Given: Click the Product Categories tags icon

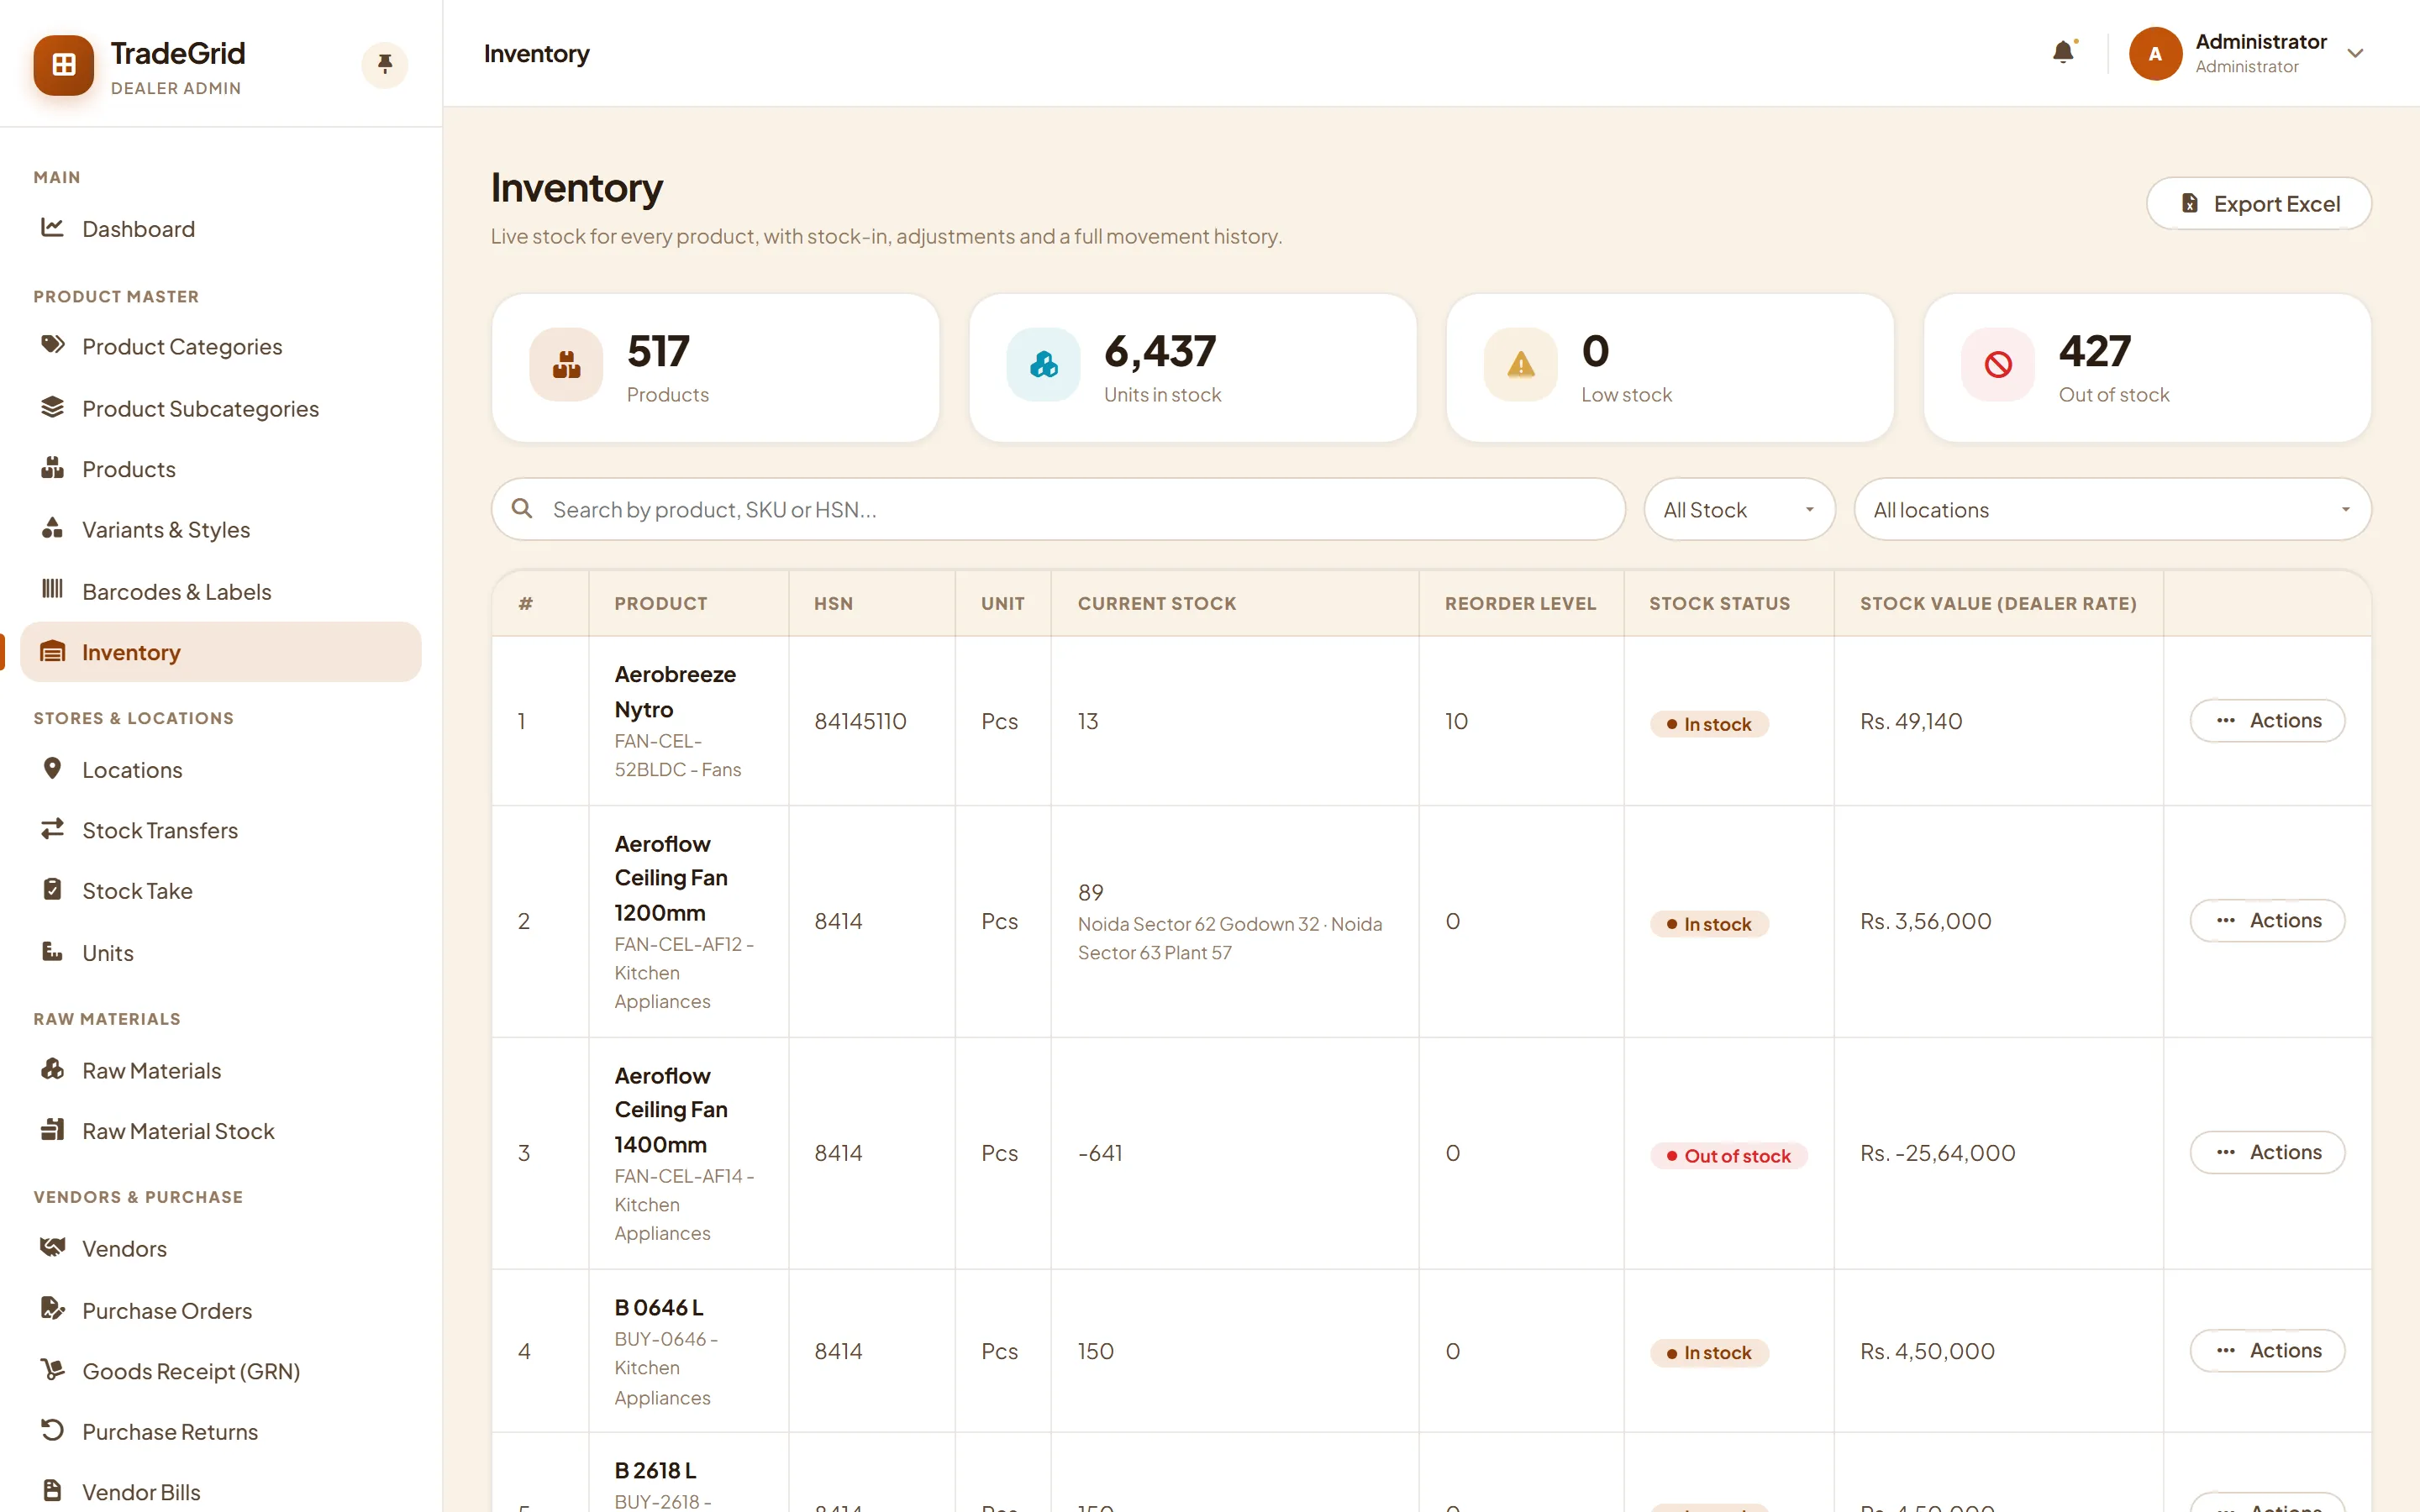Looking at the screenshot, I should 52,345.
